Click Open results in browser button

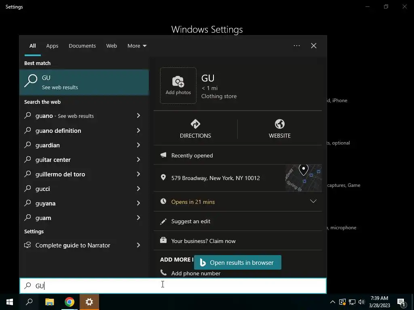[238, 262]
